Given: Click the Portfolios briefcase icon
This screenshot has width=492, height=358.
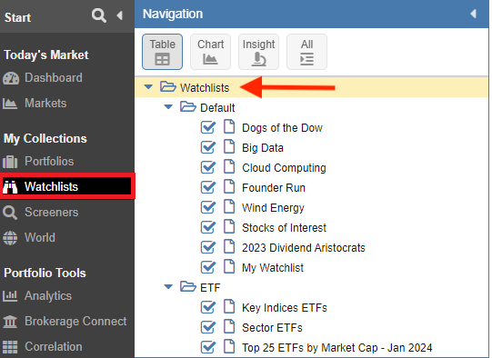Looking at the screenshot, I should coord(10,162).
